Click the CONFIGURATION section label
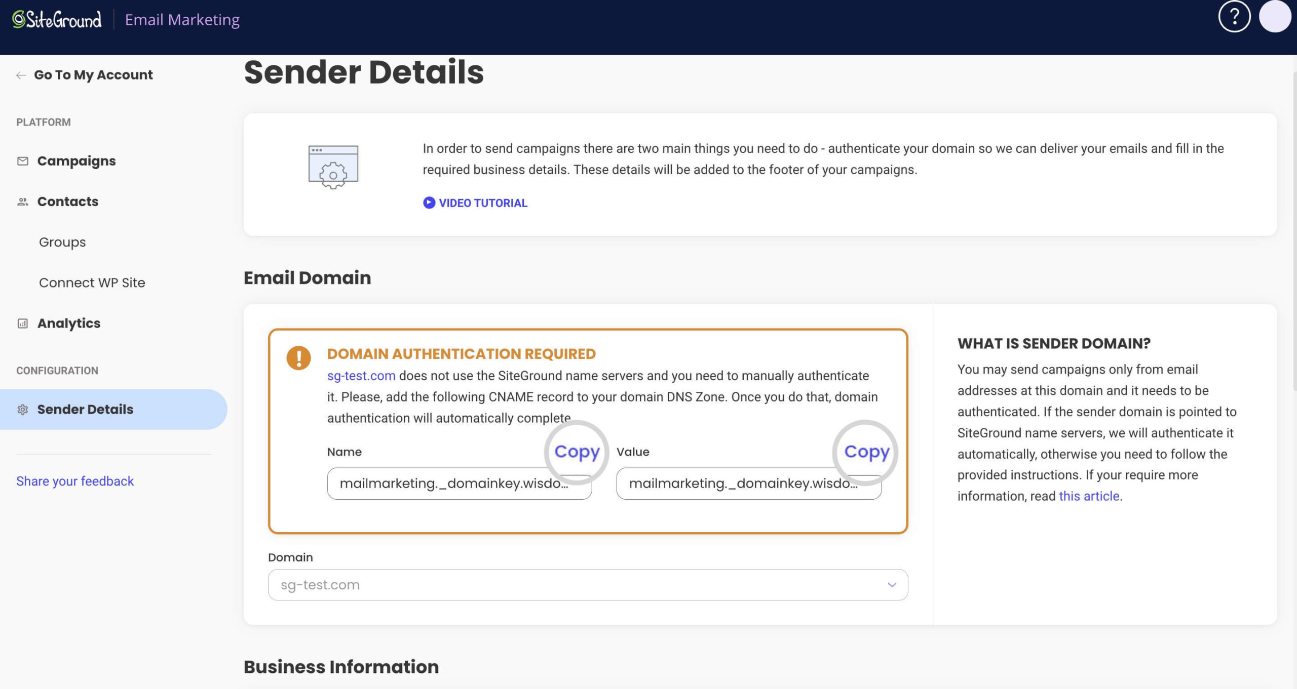 (x=57, y=371)
